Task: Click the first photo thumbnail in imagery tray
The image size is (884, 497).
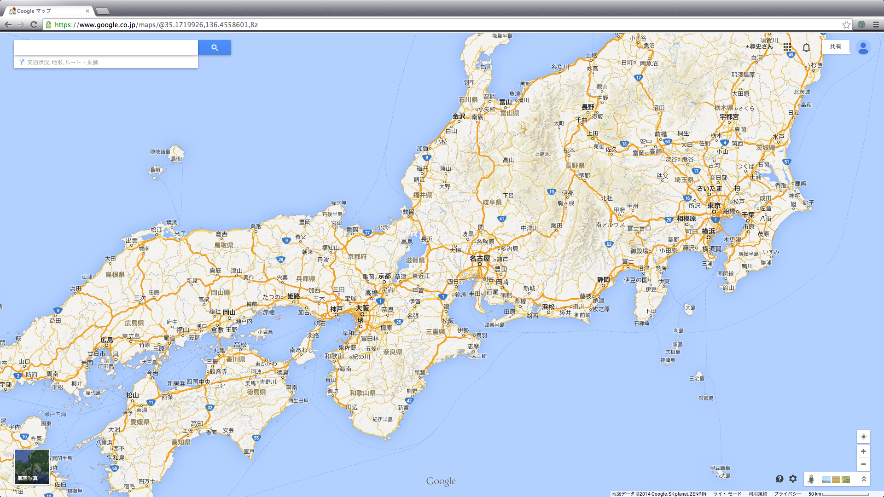Action: [826, 480]
